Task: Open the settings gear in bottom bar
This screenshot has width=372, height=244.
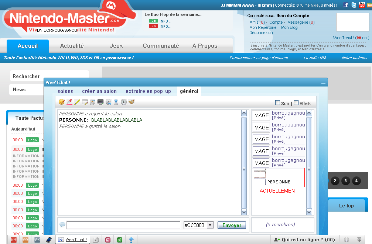Action: coord(347,240)
